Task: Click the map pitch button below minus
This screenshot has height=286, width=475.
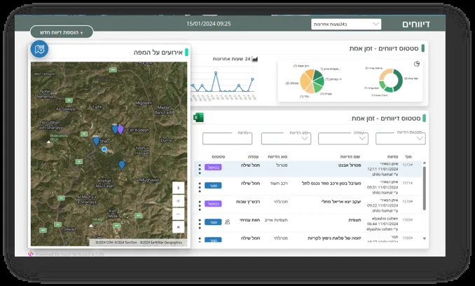Action: (178, 226)
